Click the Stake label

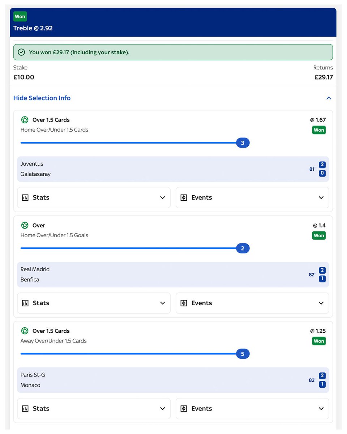(x=20, y=68)
